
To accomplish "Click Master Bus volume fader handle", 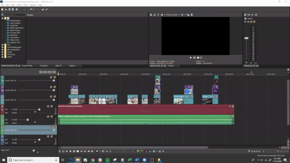I will 246,38.
